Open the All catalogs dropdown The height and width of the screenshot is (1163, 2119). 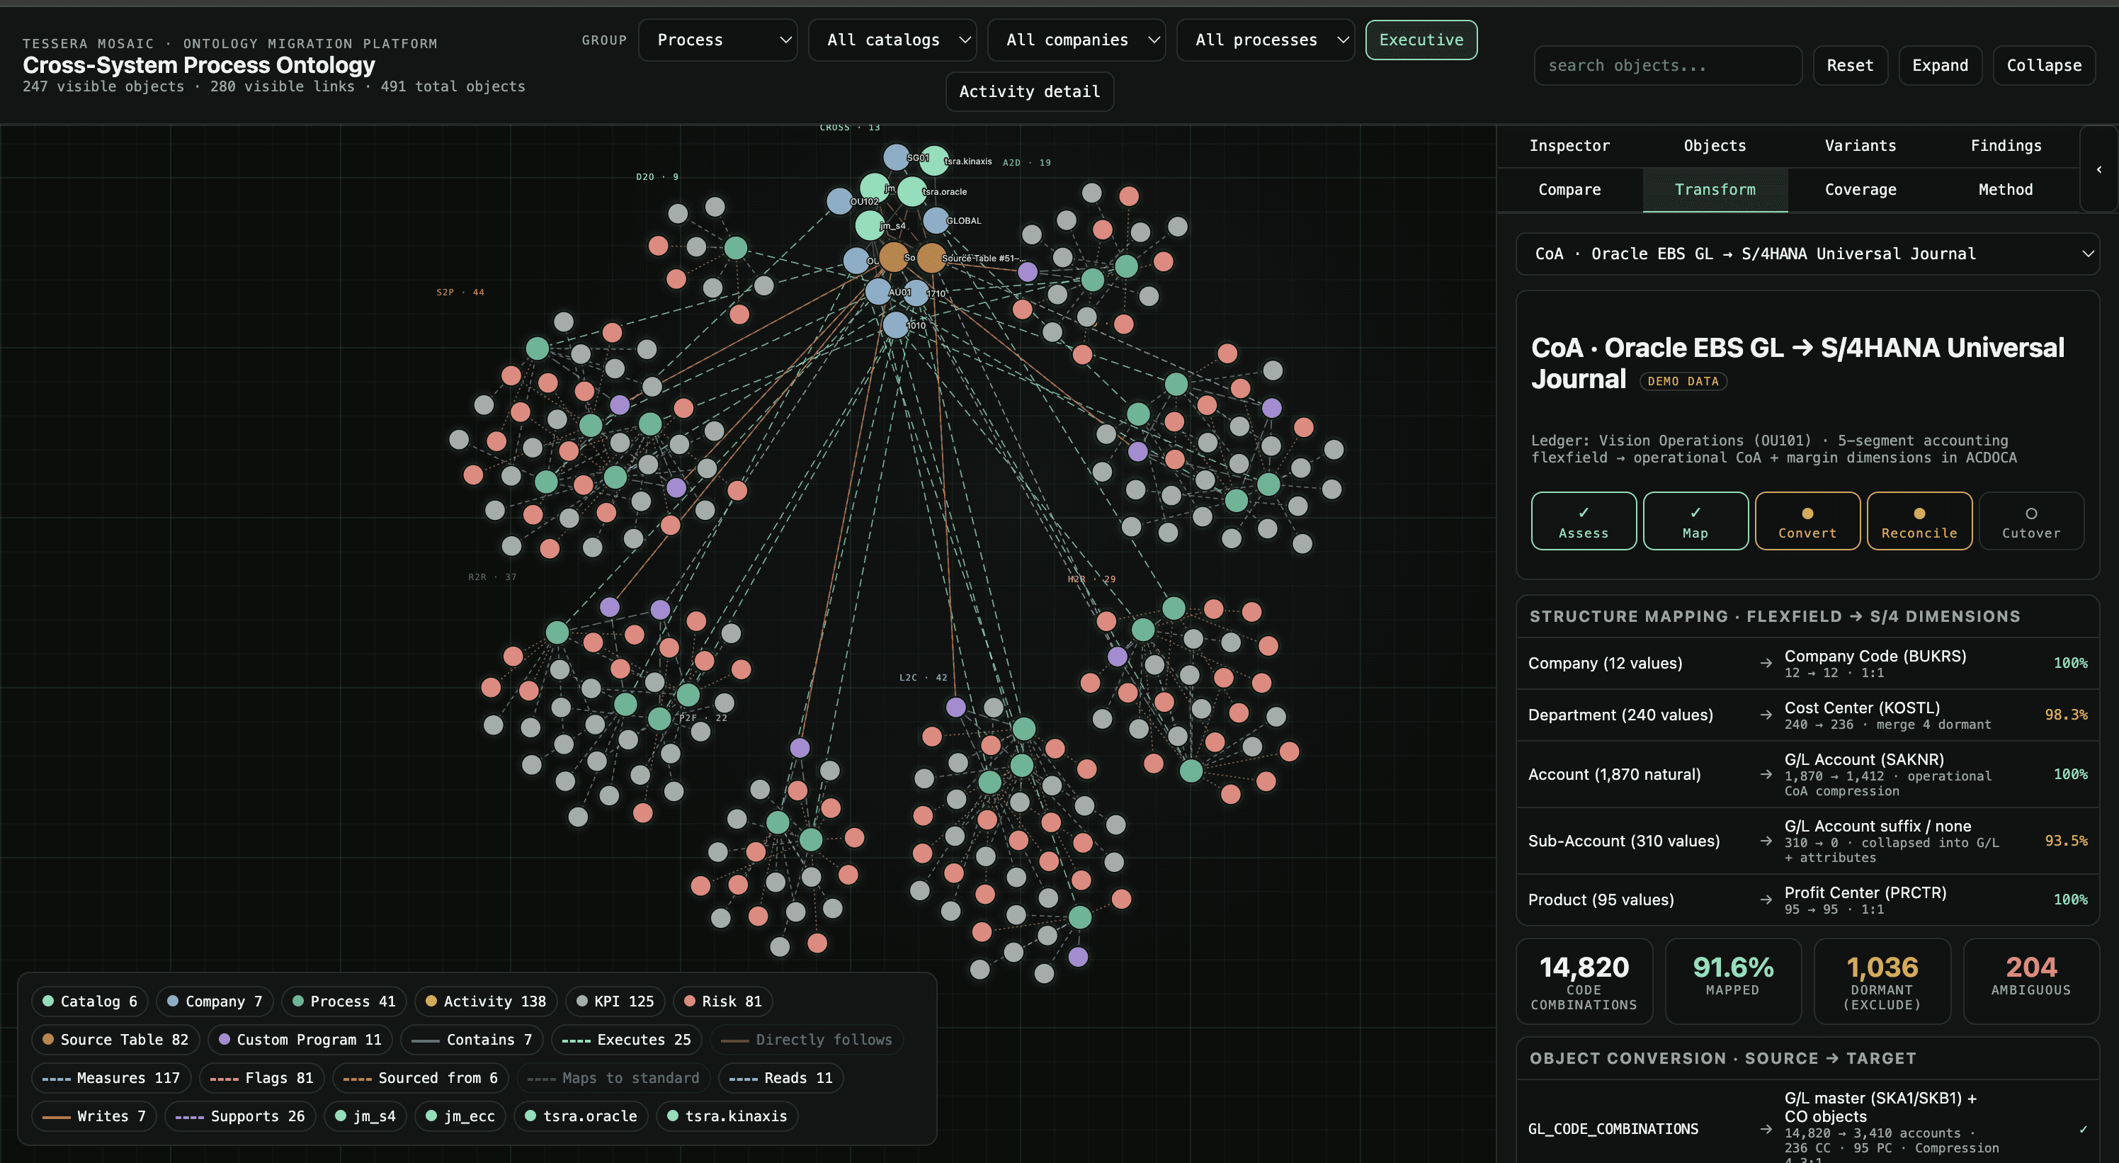(x=892, y=40)
